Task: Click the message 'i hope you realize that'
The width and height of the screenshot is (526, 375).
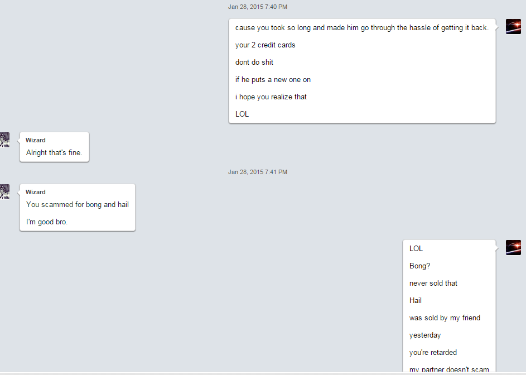Action: tap(271, 97)
